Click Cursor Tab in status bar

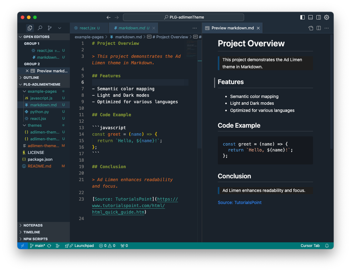click(310, 246)
